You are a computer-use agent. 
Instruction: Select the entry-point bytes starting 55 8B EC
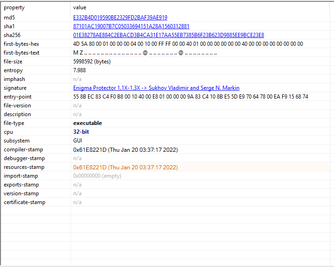pyautogui.click(x=191, y=97)
